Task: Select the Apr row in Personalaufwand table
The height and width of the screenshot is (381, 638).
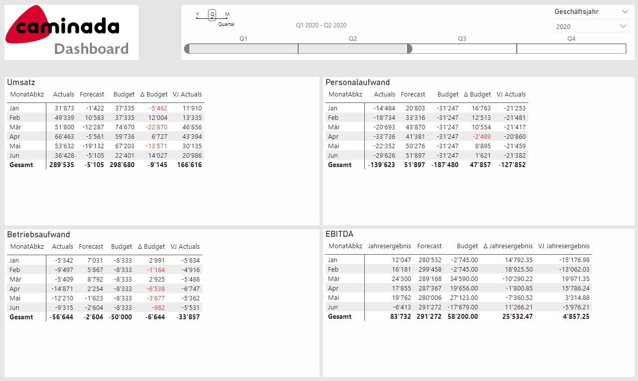Action: [333, 137]
